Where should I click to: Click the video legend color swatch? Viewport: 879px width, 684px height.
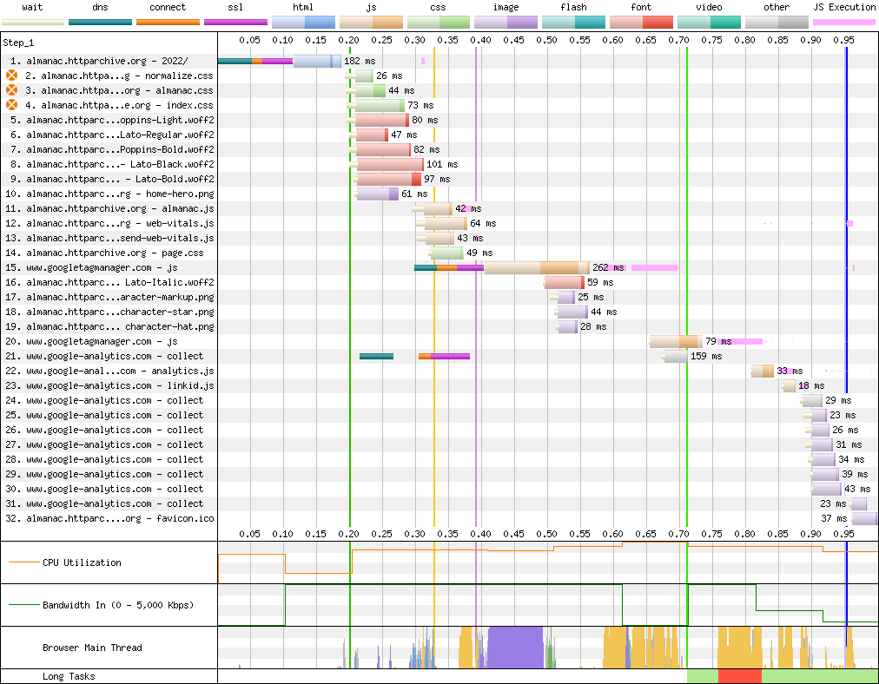click(709, 22)
